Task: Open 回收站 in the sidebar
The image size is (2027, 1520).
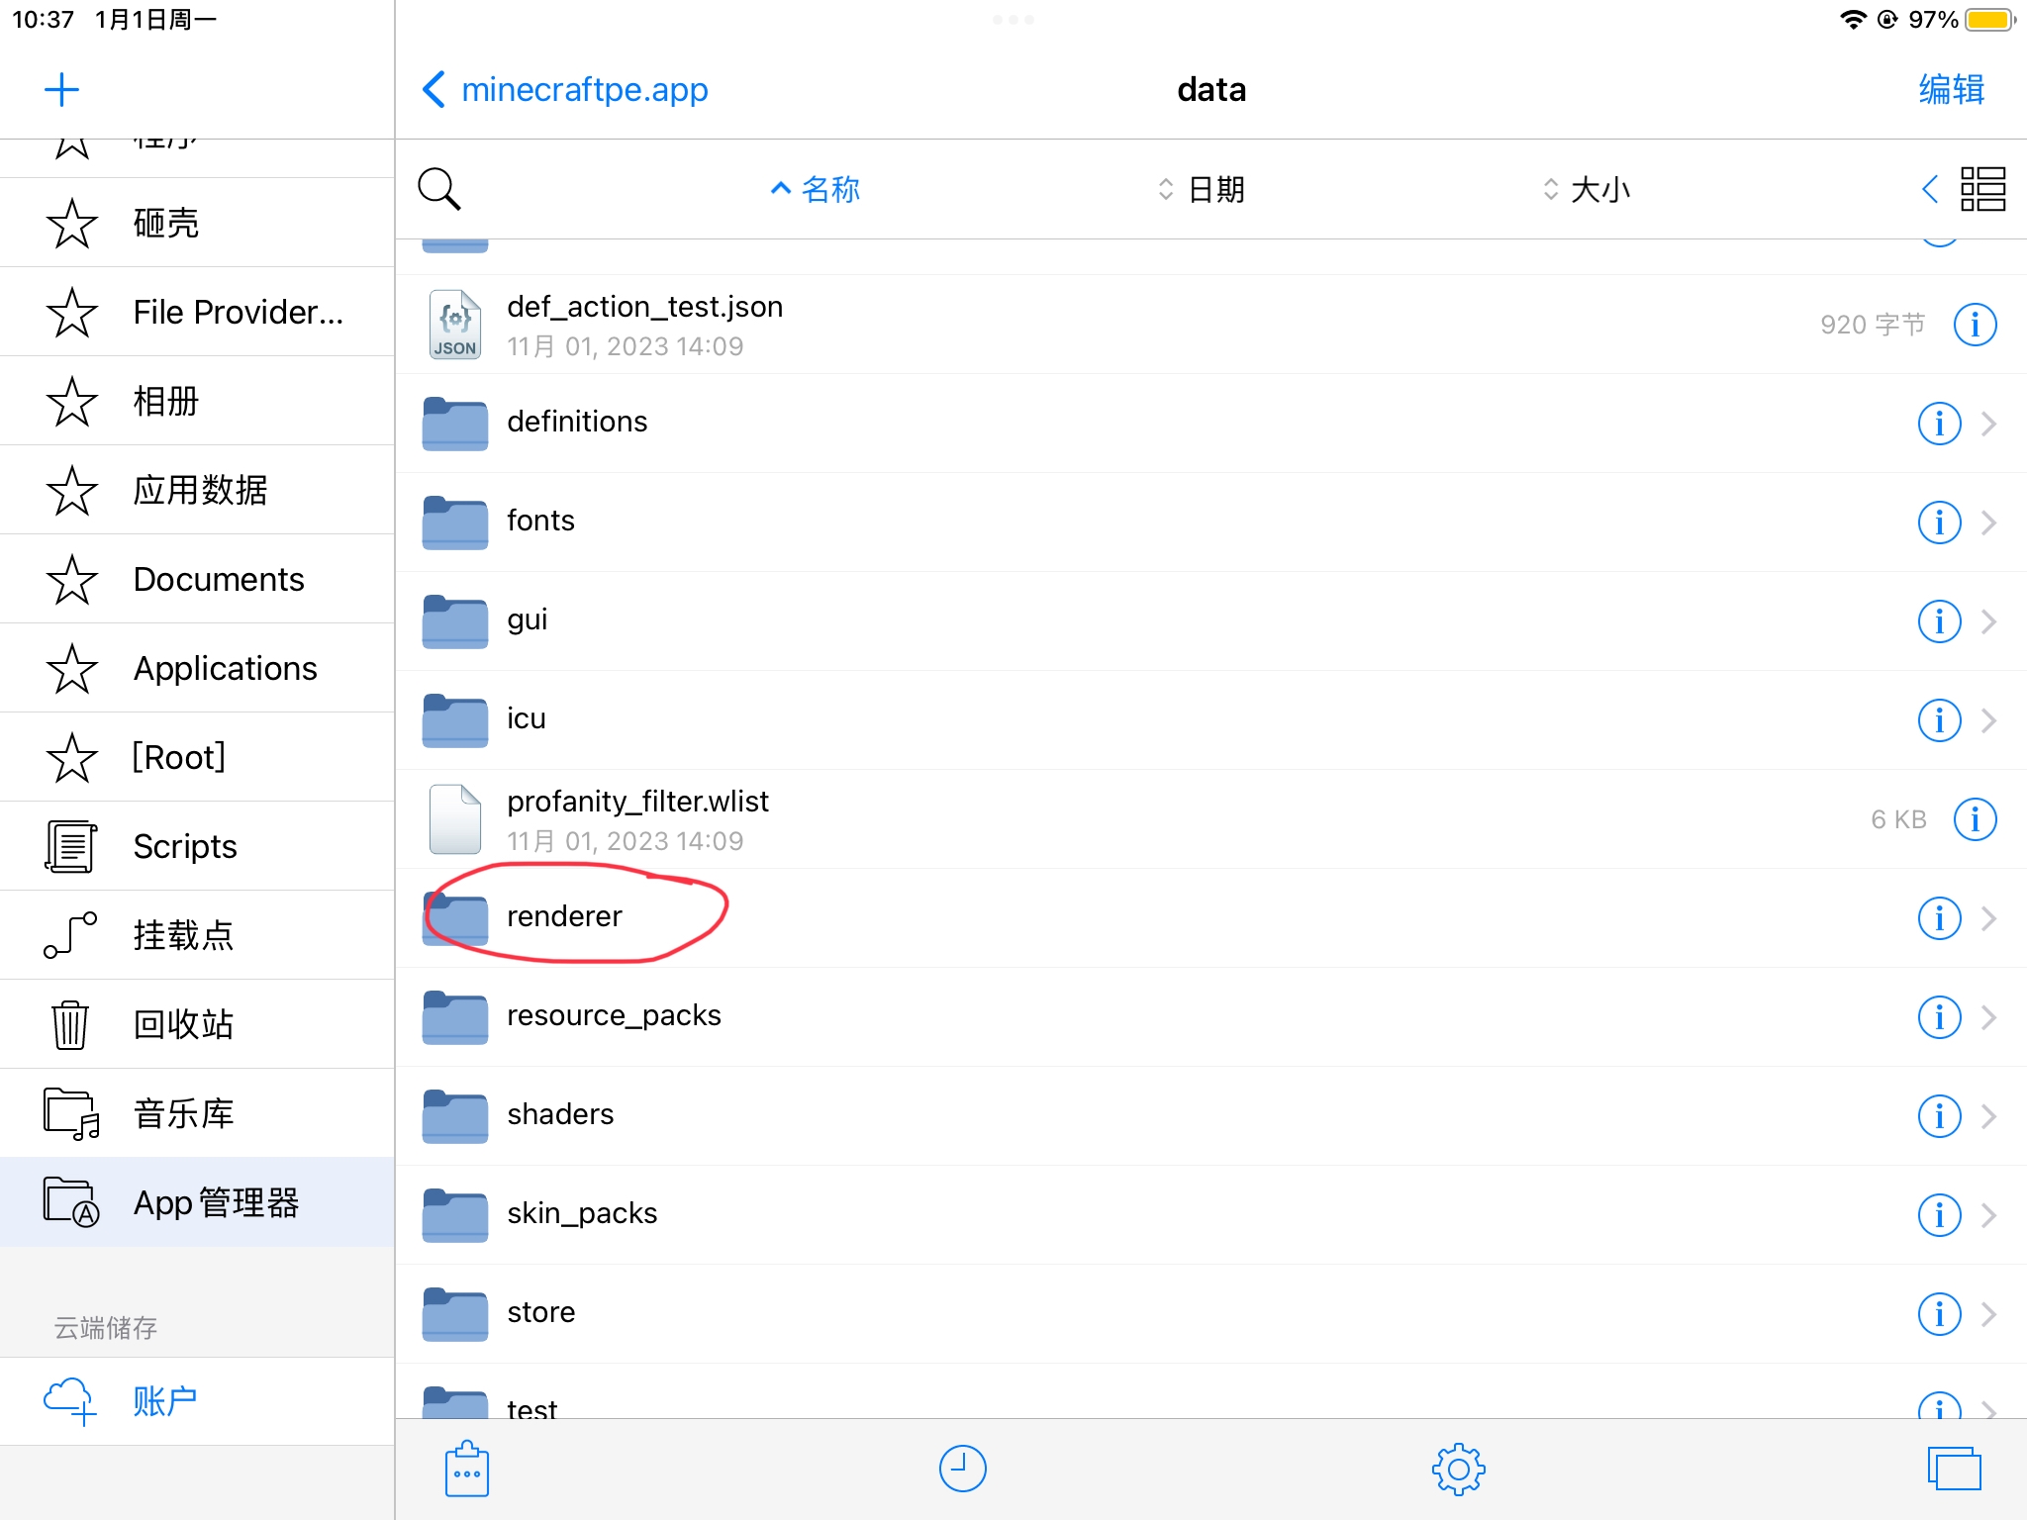Action: tap(198, 1024)
